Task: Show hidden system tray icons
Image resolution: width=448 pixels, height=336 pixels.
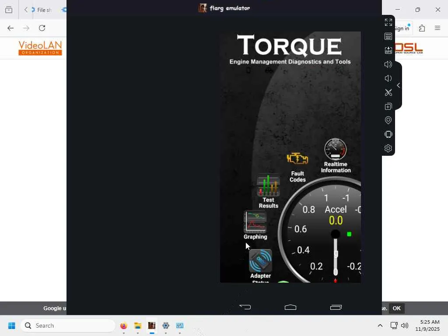Action: pyautogui.click(x=380, y=325)
